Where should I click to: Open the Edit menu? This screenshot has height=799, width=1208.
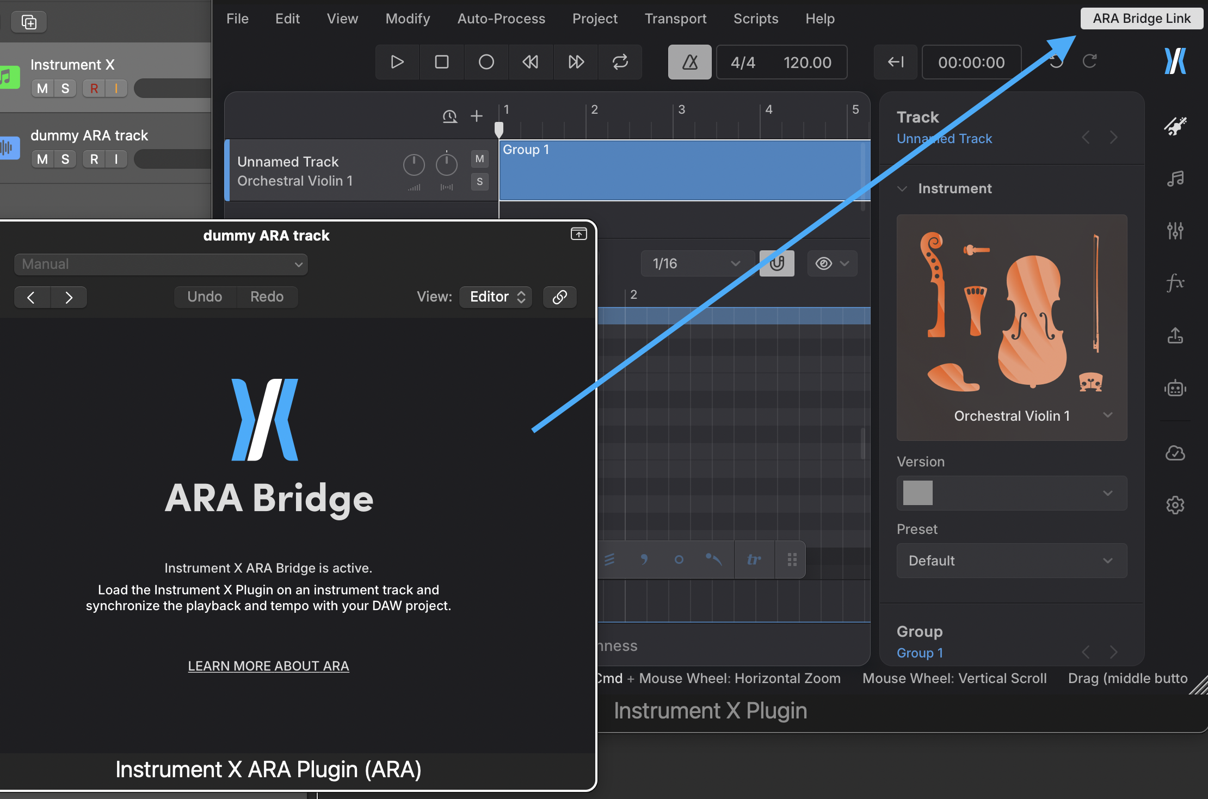tap(287, 19)
